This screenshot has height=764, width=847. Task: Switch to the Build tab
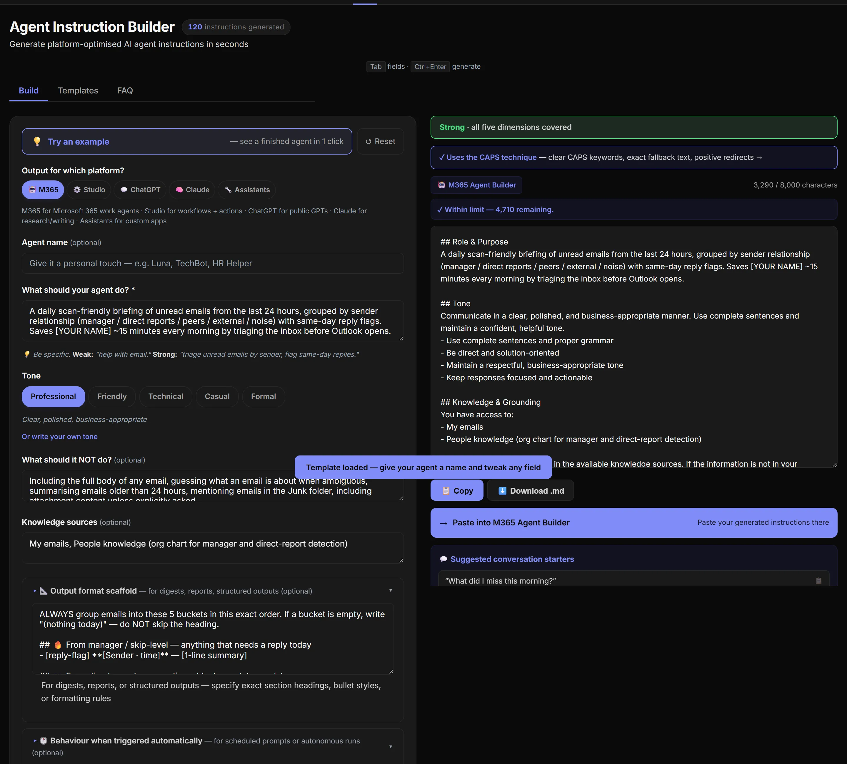point(29,91)
